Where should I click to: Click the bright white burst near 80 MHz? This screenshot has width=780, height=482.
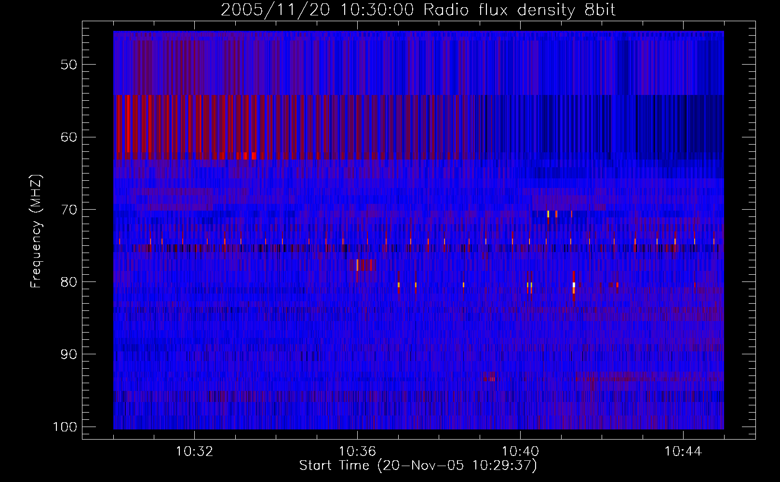pos(574,285)
